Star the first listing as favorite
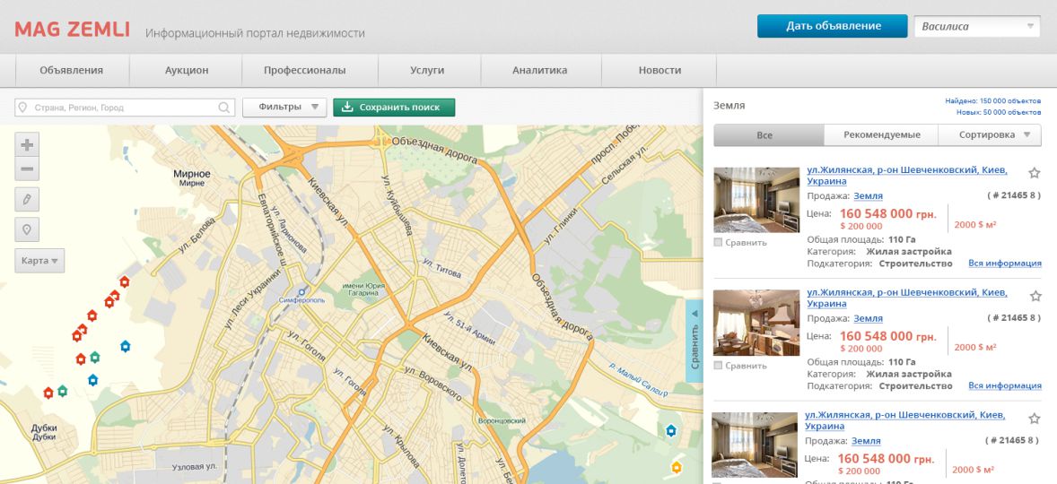The height and width of the screenshot is (484, 1057). click(1034, 173)
